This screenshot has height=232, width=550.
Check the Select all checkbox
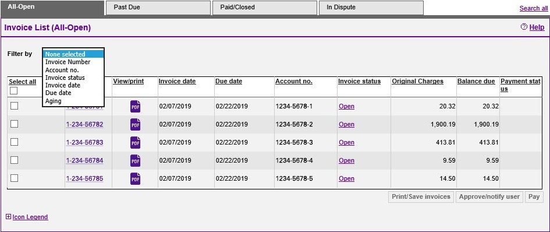click(x=14, y=91)
